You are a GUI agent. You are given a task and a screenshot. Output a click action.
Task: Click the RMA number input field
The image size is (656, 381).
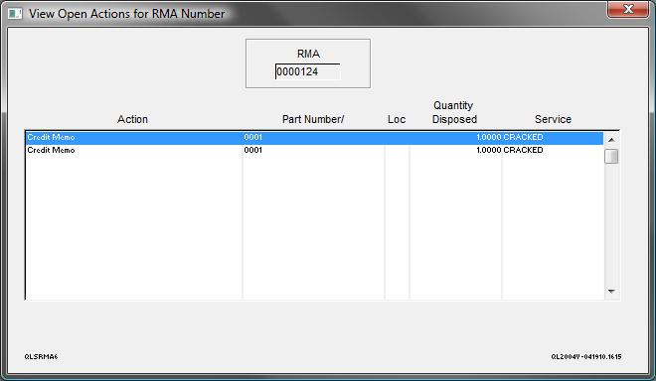point(307,71)
